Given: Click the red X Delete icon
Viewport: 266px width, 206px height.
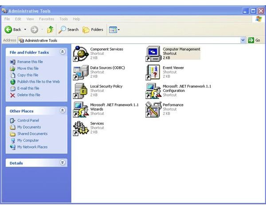Looking at the screenshot, I should 13,95.
